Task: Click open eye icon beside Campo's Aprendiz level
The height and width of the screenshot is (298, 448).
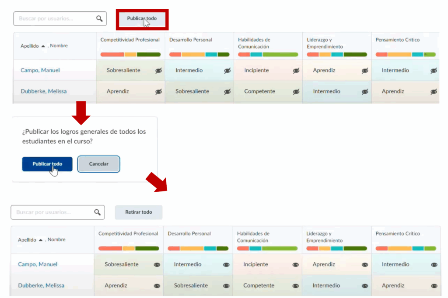Action: (x=364, y=265)
